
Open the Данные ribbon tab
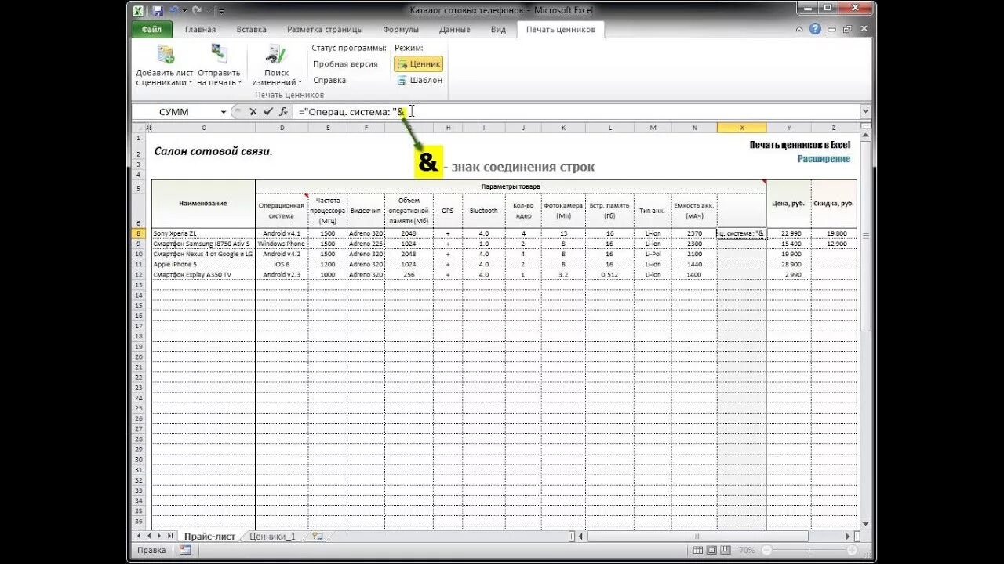(x=455, y=30)
